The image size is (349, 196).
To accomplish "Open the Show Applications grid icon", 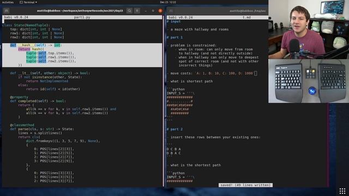I will [x=342, y=191].
